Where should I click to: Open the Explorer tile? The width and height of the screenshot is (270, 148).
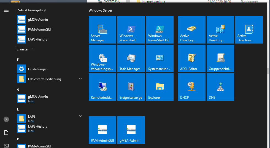[x=160, y=87]
